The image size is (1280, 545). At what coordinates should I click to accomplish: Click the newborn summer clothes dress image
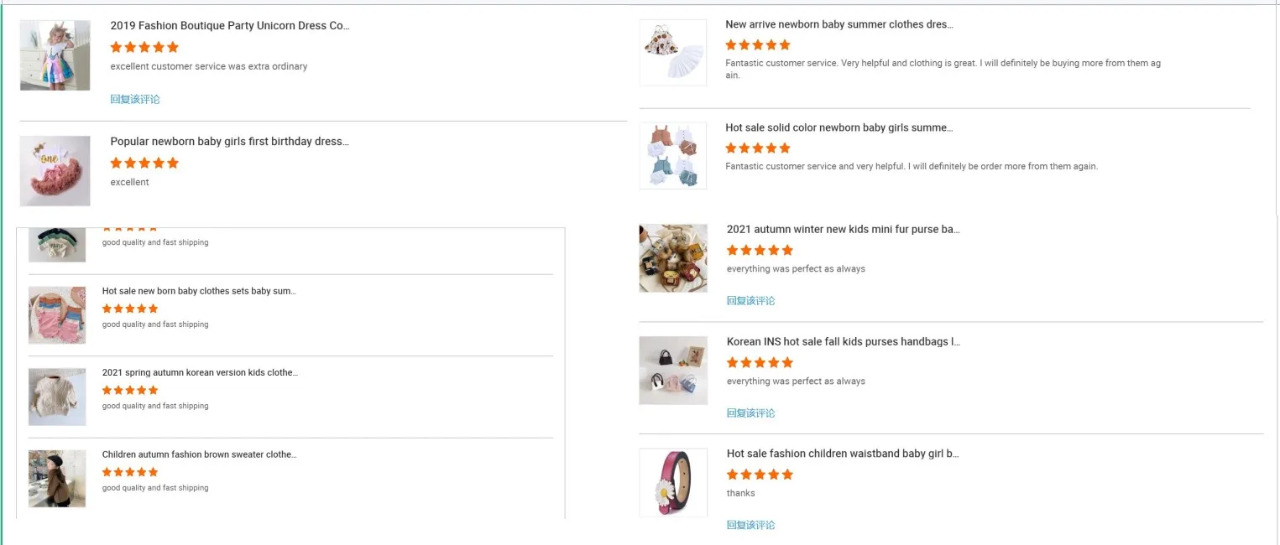[672, 52]
